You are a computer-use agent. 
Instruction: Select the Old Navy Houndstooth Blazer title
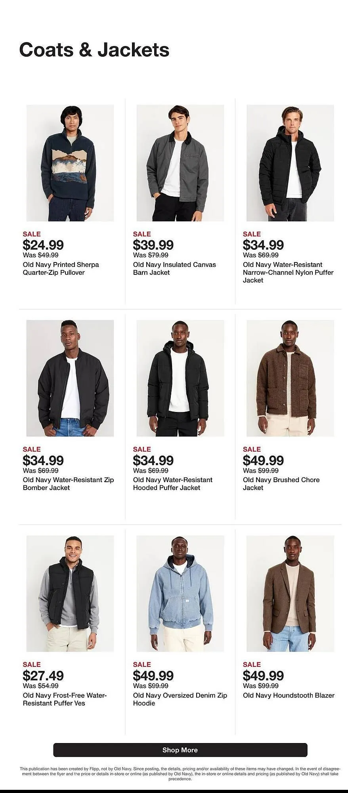coord(289,695)
